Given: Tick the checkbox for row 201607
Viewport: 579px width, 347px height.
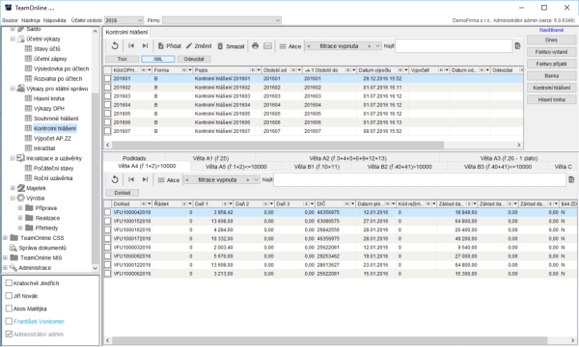Looking at the screenshot, I should (107, 131).
